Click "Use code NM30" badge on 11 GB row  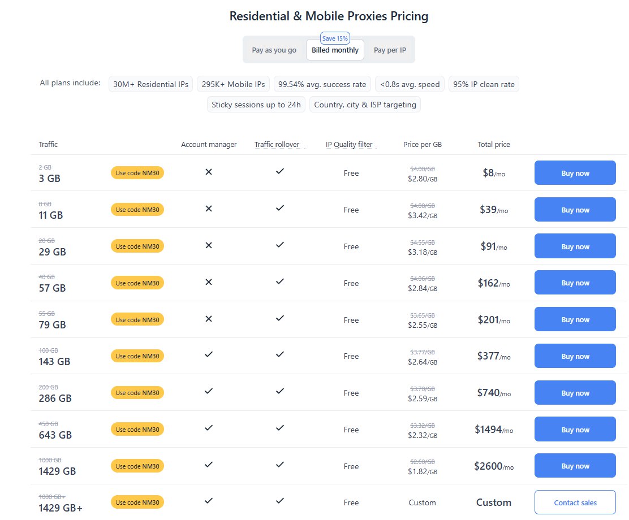pyautogui.click(x=137, y=209)
